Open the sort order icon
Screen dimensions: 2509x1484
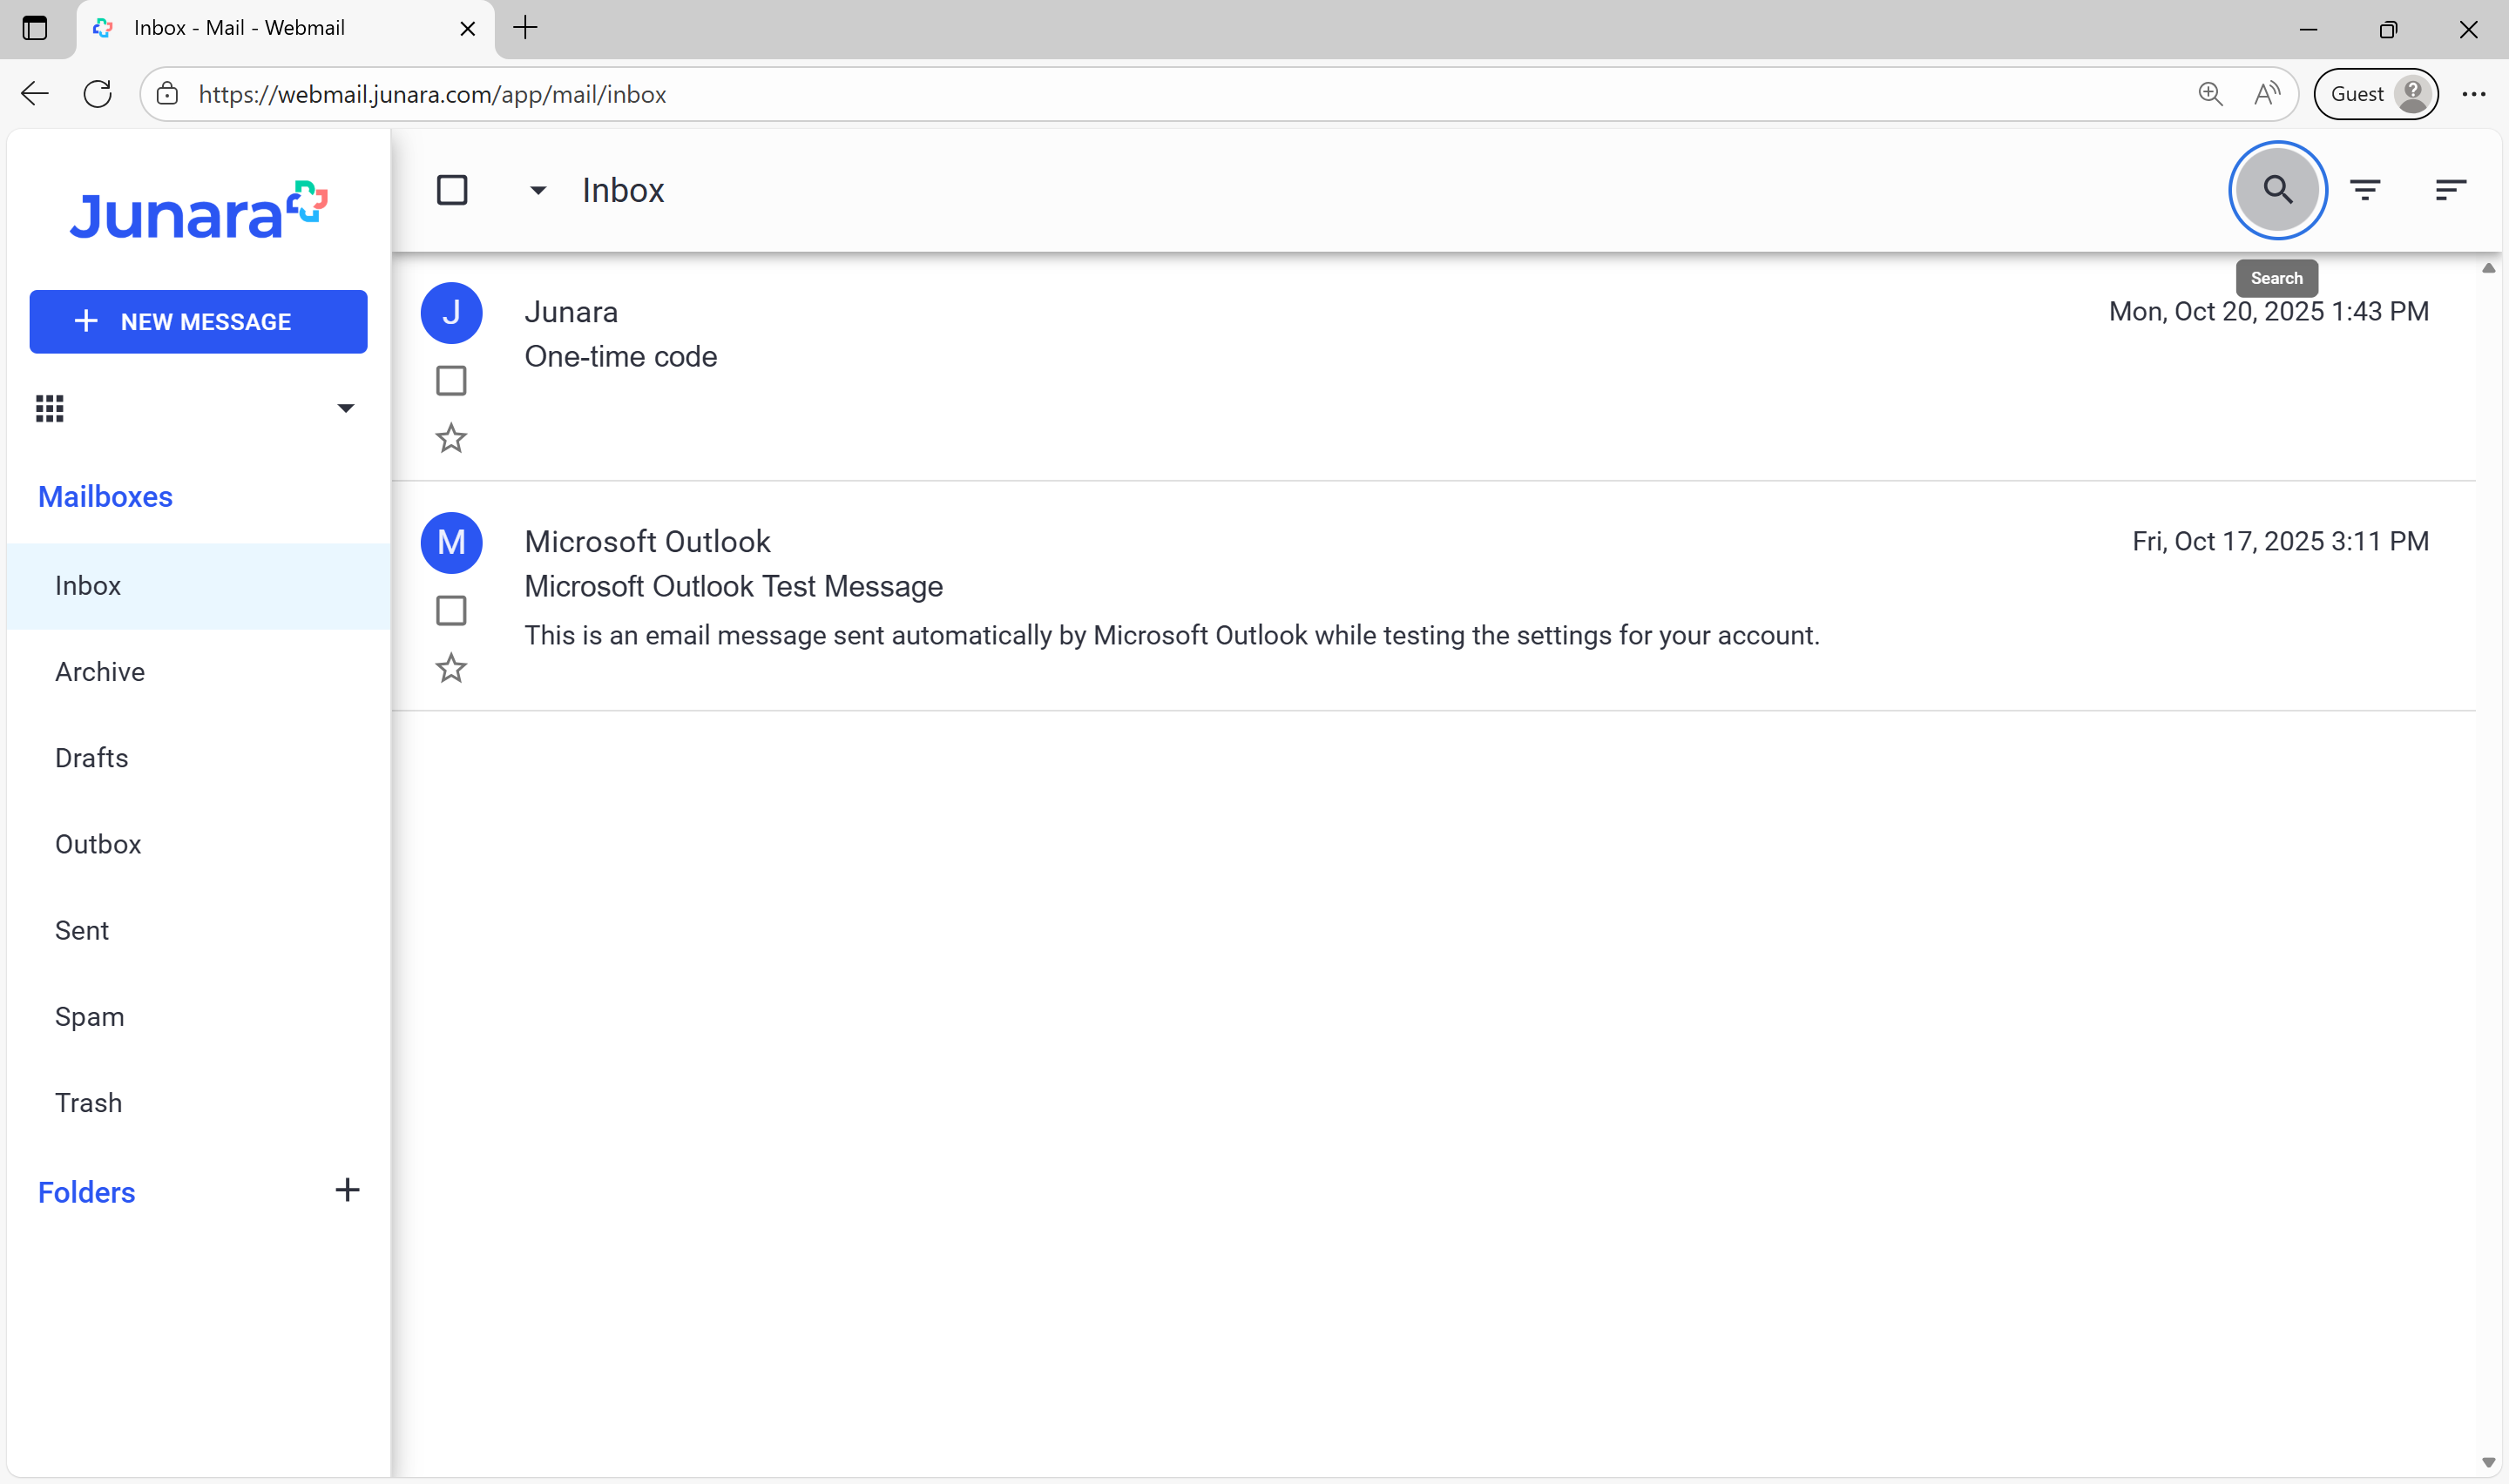tap(2449, 190)
